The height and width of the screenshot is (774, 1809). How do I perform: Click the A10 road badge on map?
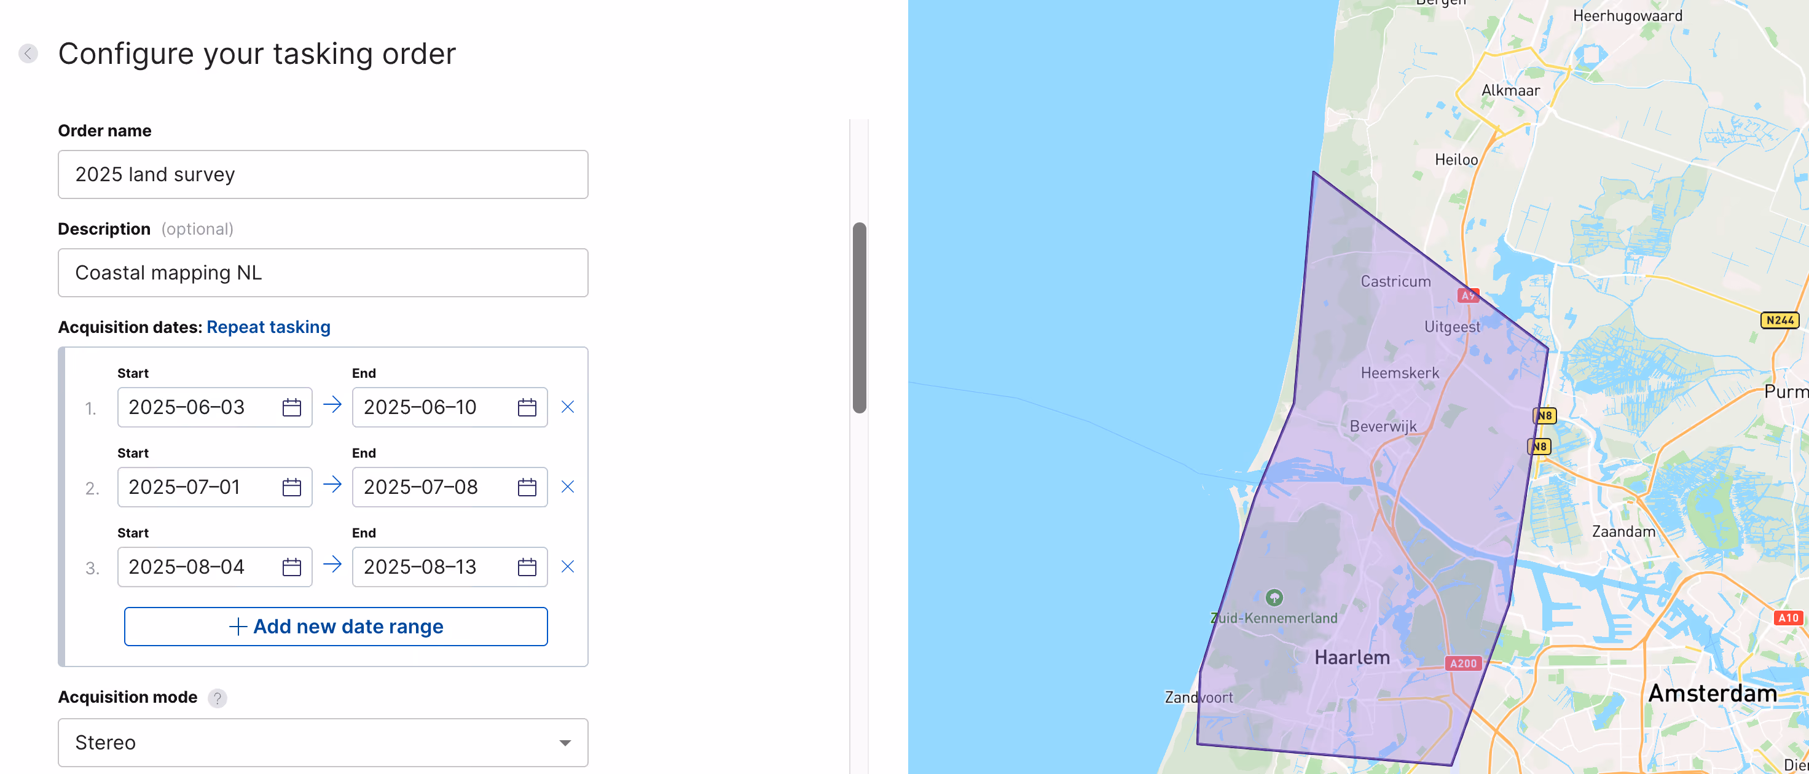click(x=1788, y=618)
